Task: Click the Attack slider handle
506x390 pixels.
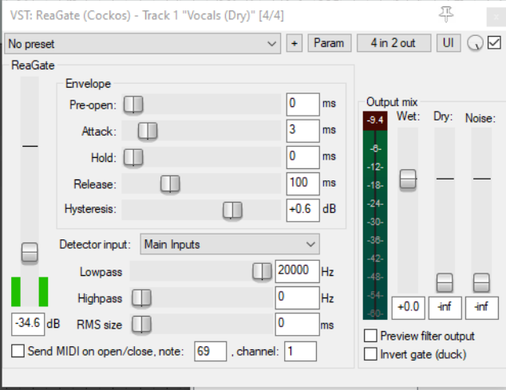Action: pyautogui.click(x=148, y=131)
